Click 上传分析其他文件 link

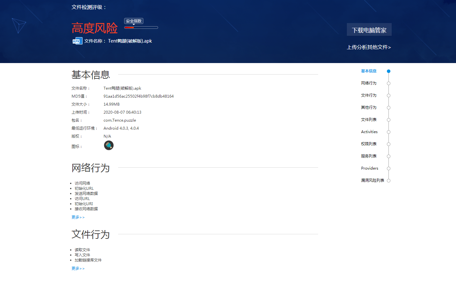pos(369,47)
